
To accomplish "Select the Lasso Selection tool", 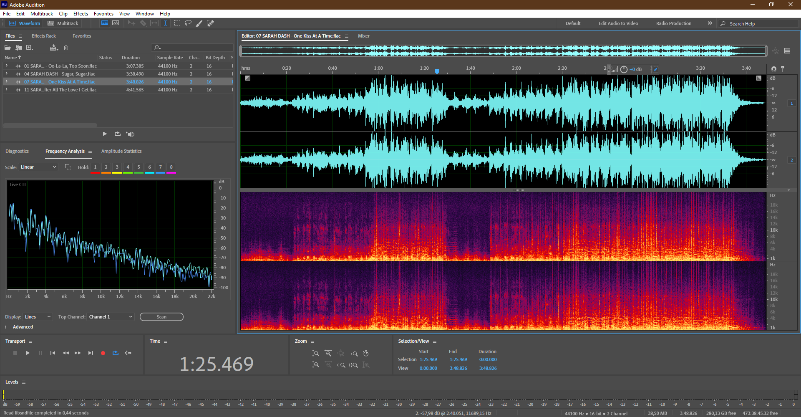I will (188, 23).
